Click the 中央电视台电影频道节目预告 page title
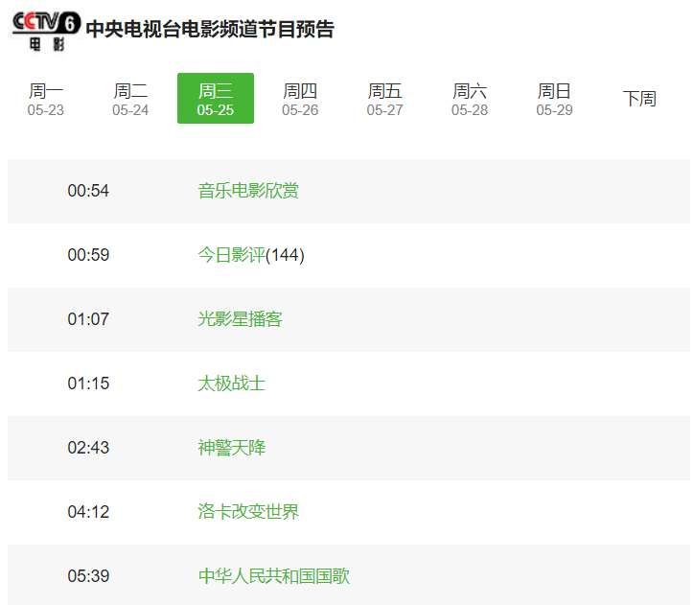 coord(210,30)
